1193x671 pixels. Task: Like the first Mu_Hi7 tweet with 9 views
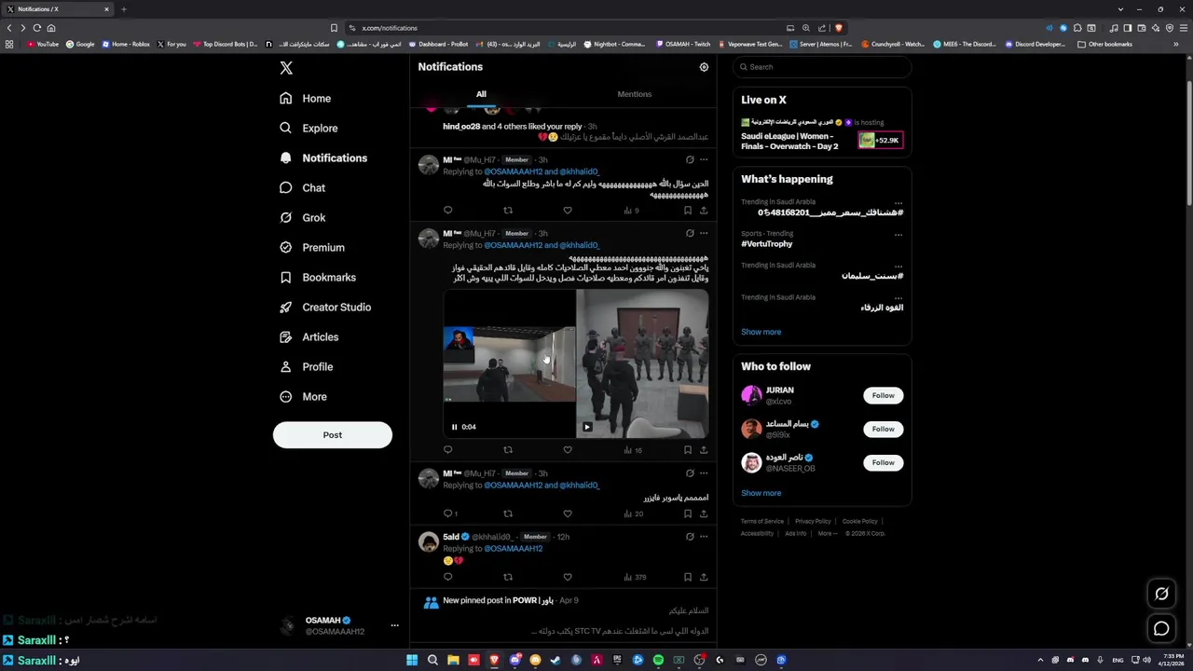pyautogui.click(x=568, y=211)
